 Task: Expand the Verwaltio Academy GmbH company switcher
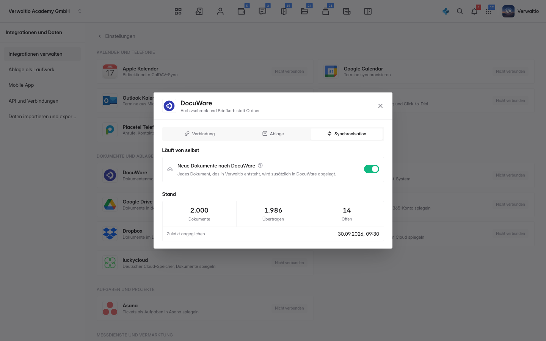point(45,11)
